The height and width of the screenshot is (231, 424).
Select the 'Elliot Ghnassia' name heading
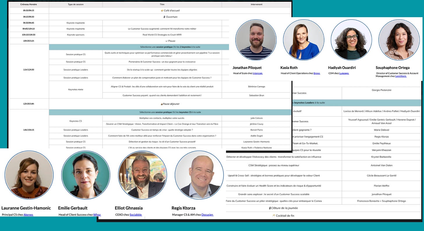click(x=128, y=208)
